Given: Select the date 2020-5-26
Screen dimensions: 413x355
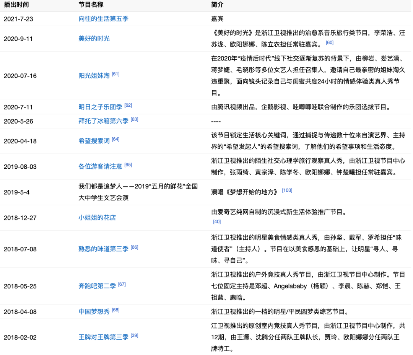Looking at the screenshot, I should coord(18,122).
